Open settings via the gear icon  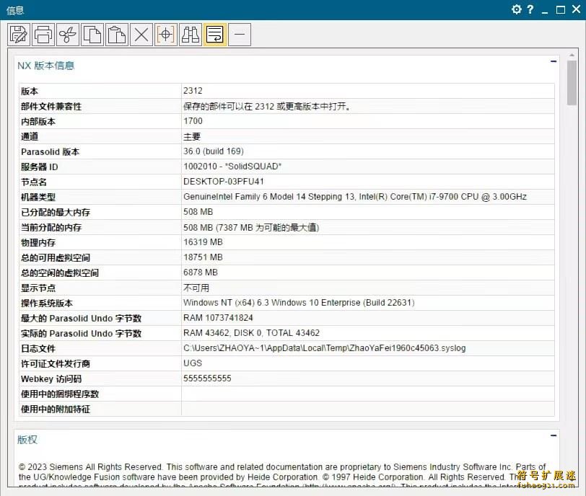coord(517,10)
